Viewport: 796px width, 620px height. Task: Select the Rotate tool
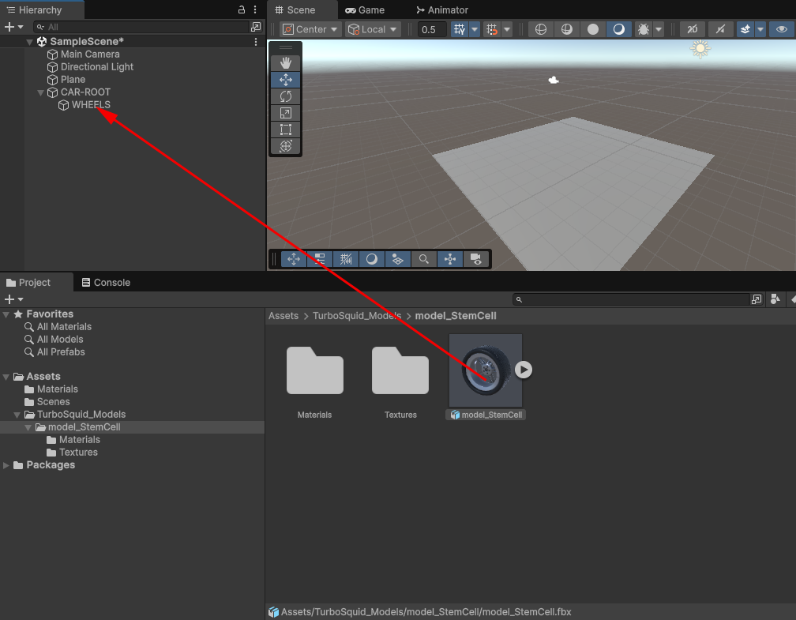coord(285,96)
